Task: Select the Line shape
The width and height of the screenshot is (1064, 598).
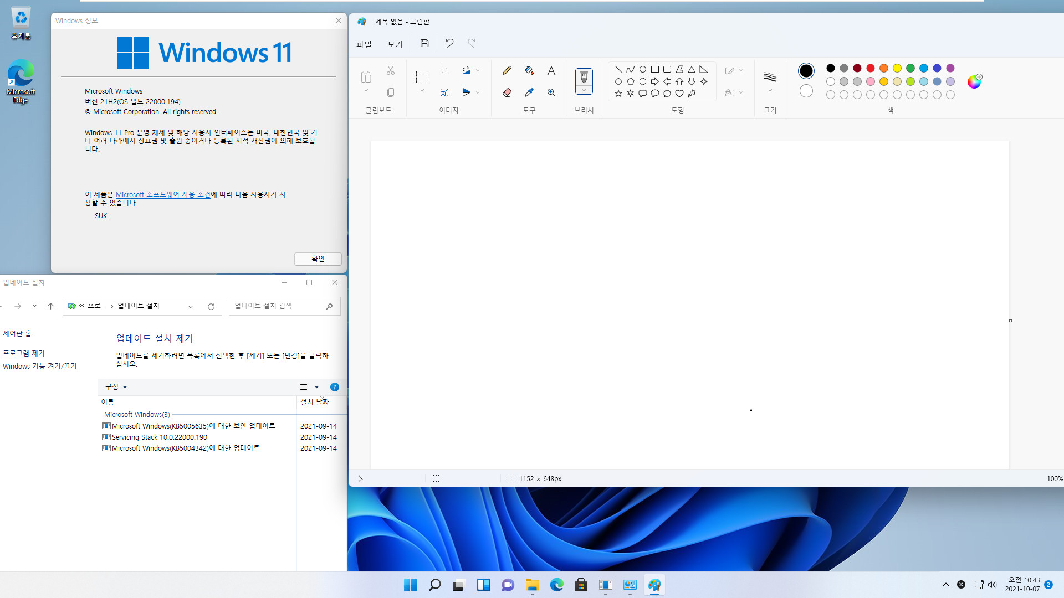Action: point(618,69)
